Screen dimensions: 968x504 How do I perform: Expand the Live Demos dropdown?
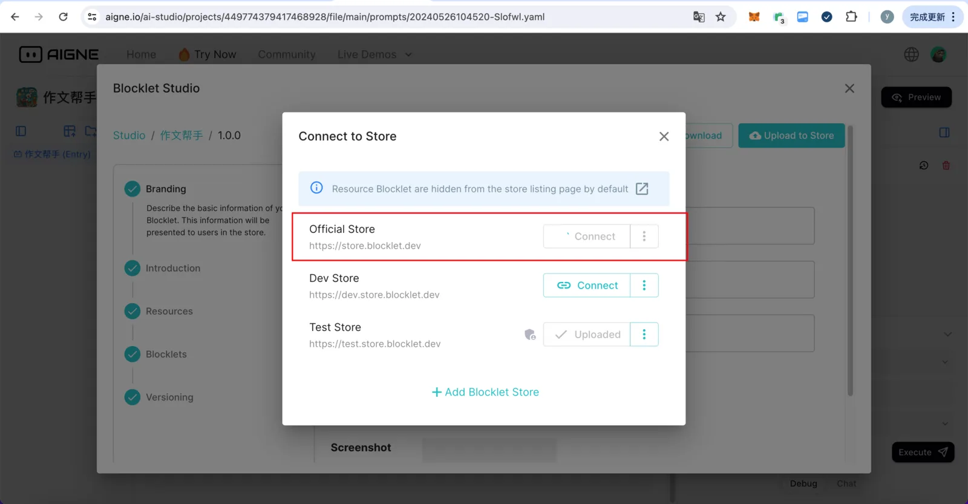tap(374, 54)
